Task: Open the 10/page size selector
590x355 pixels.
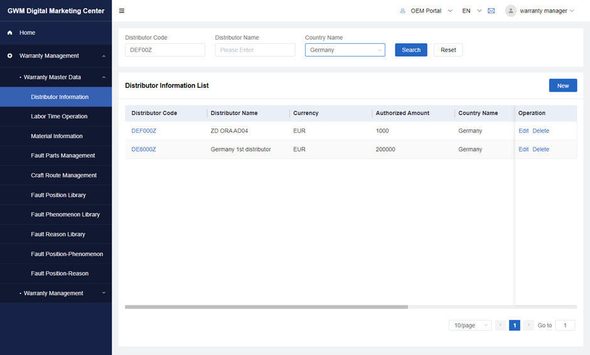Action: click(470, 326)
